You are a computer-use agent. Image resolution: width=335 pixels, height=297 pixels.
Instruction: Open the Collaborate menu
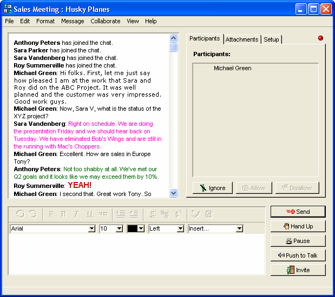105,21
